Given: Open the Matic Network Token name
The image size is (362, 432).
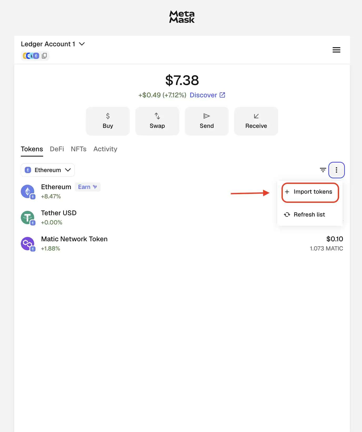Looking at the screenshot, I should pyautogui.click(x=74, y=239).
